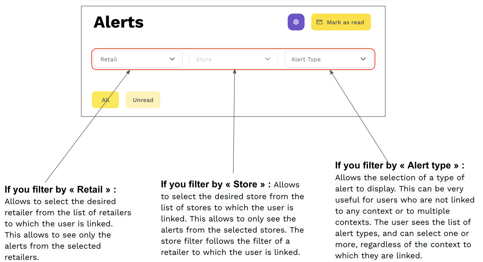The height and width of the screenshot is (262, 483).
Task: Click the "If you filter by « Alert type »" heading
Action: coord(399,165)
